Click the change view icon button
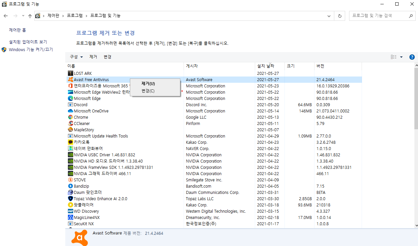Screen dimensions: 418x246 point(394,57)
